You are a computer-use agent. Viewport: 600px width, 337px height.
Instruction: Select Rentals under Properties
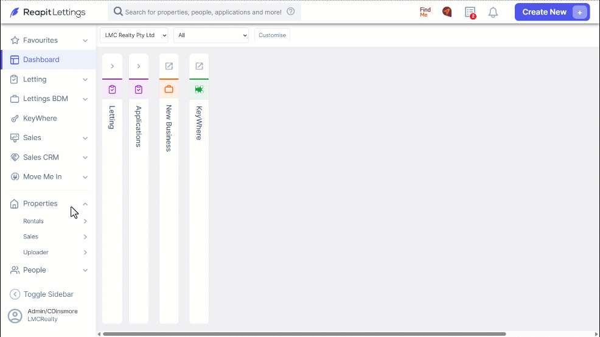33,221
